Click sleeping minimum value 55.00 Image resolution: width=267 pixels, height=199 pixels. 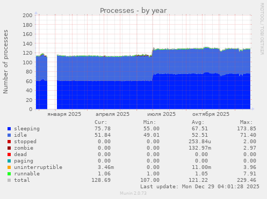(151, 129)
